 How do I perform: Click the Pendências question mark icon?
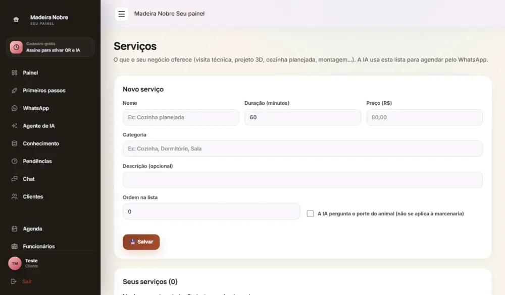click(15, 161)
